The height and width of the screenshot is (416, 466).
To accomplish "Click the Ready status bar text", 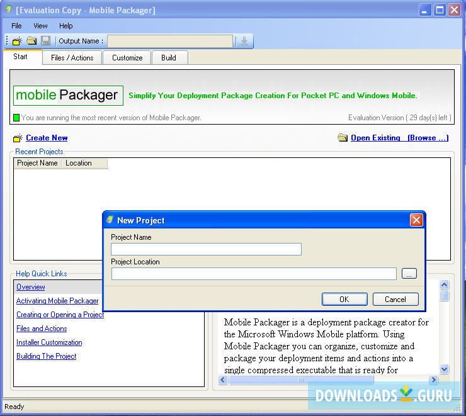I will click(14, 407).
